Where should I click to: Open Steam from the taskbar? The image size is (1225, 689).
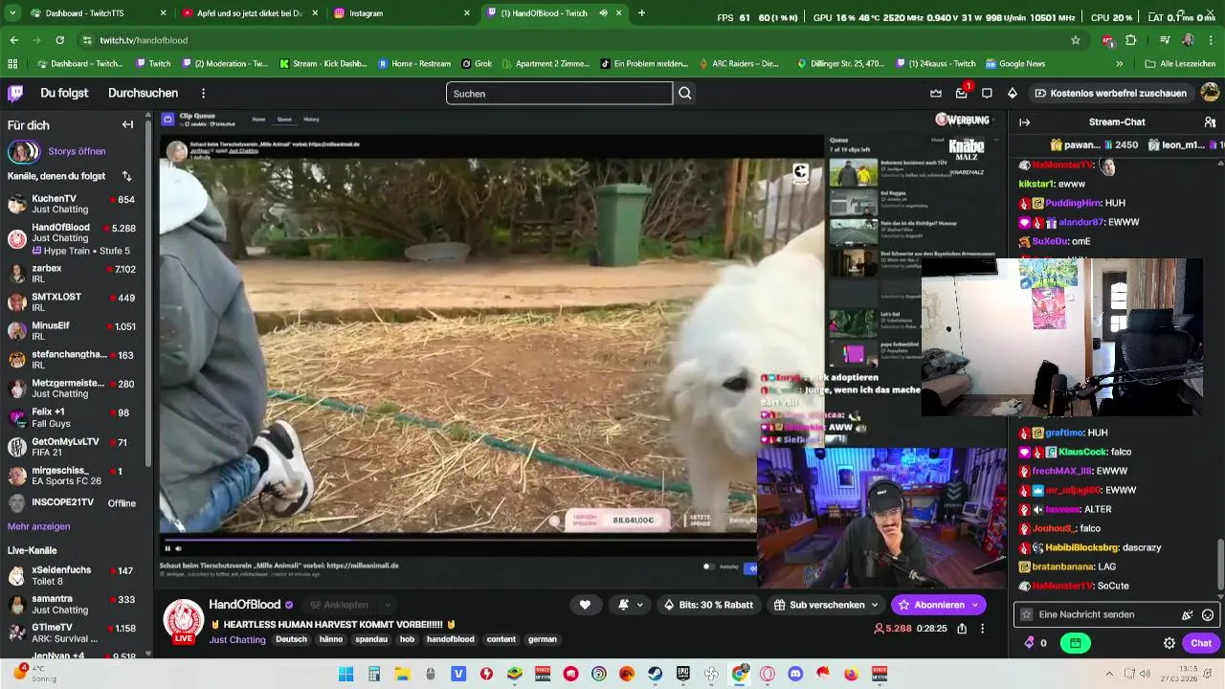pyautogui.click(x=655, y=674)
